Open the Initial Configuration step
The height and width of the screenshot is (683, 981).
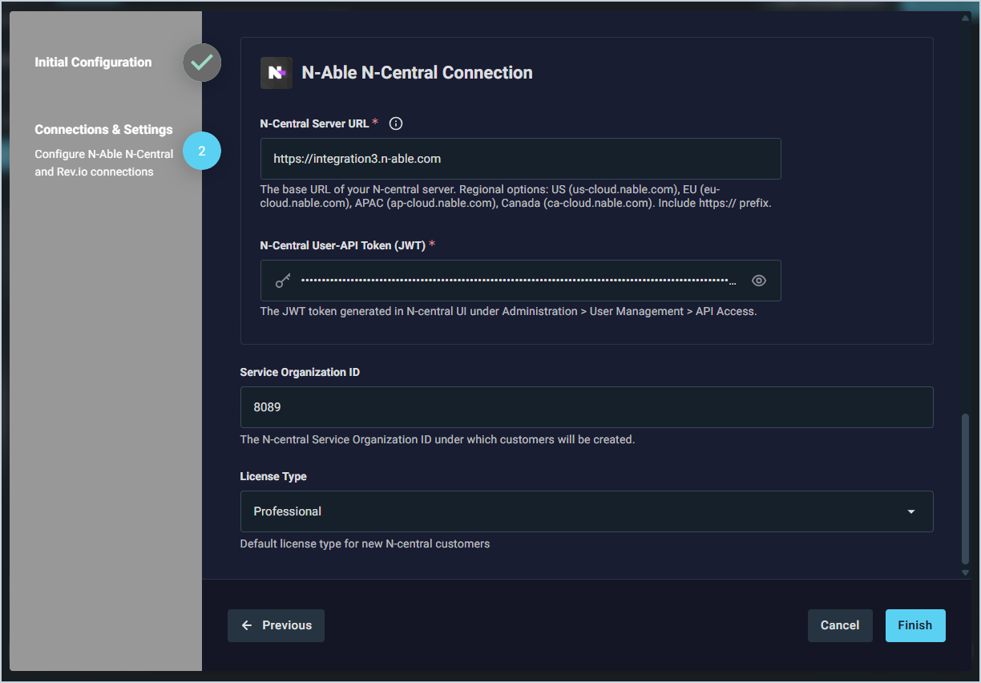click(93, 63)
